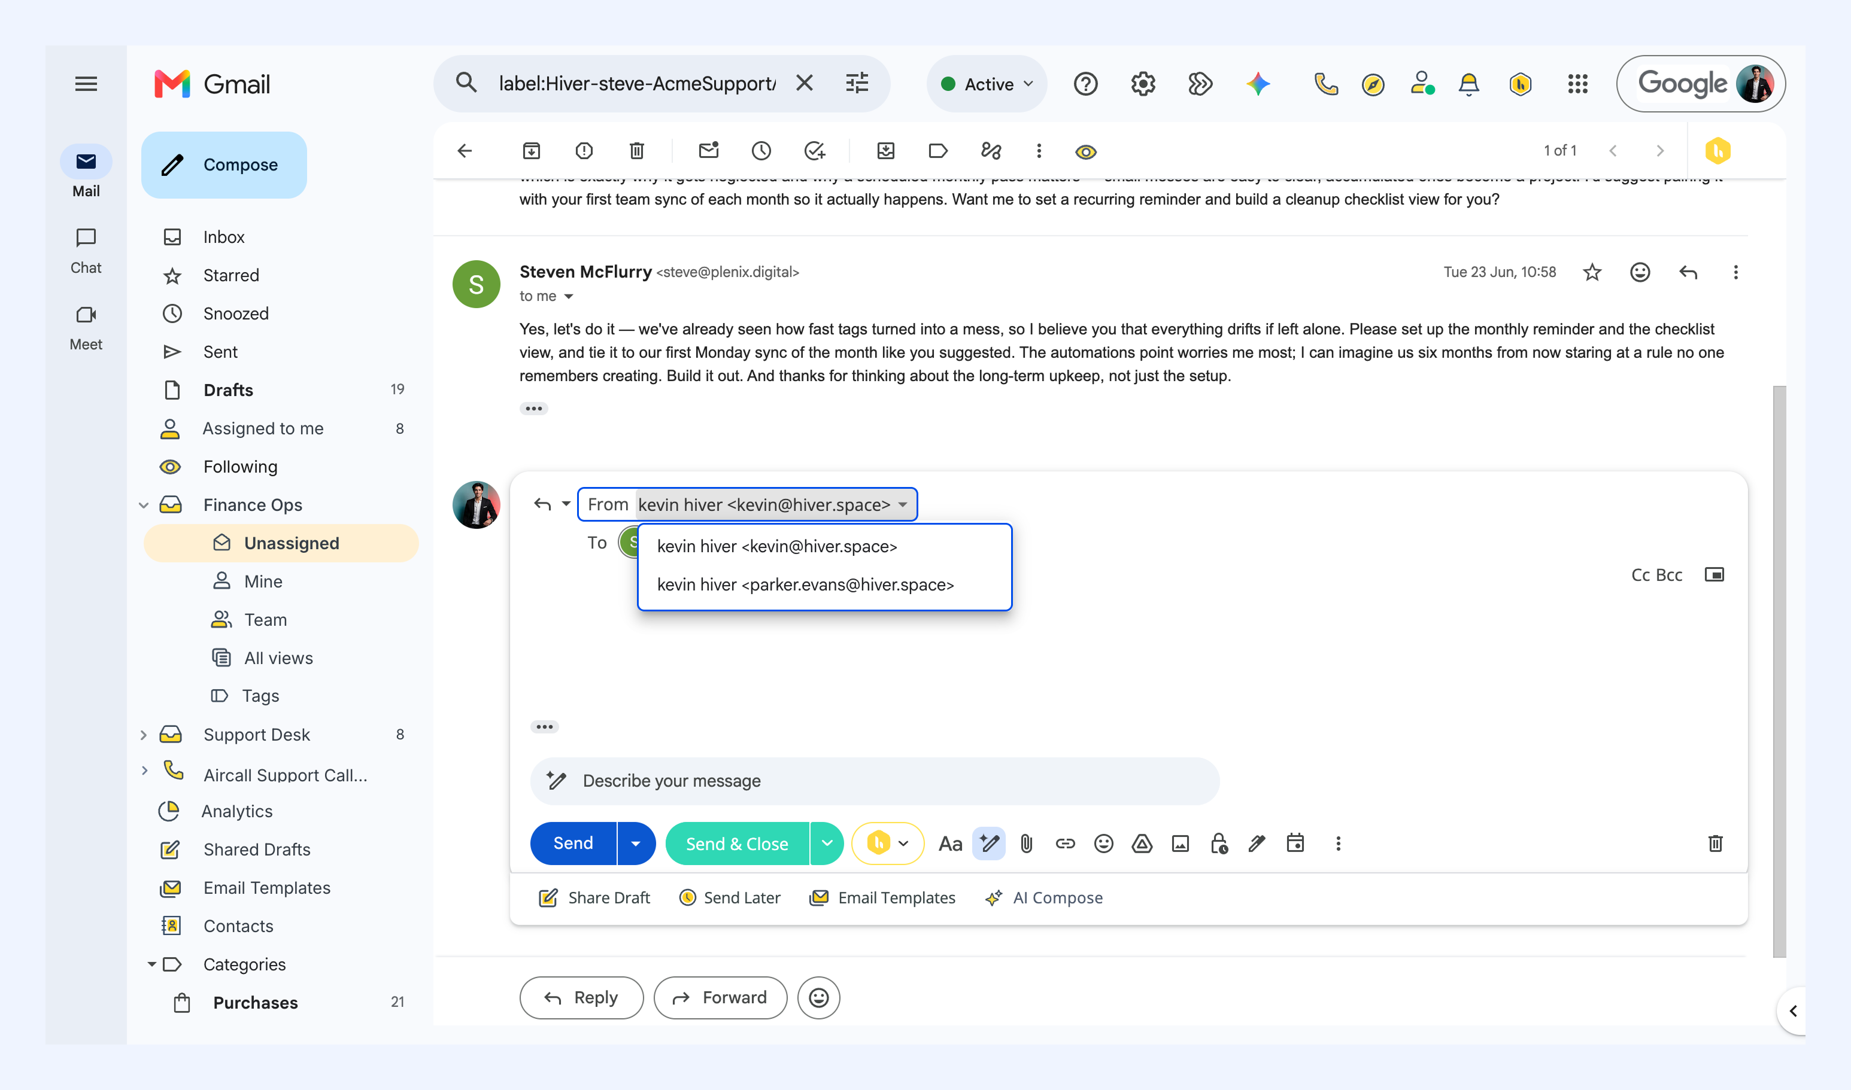Collapse the Finance Ops section
The image size is (1851, 1090).
point(144,506)
